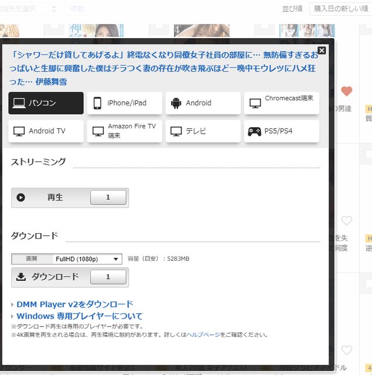Click the 移動 button in the top bar
The width and height of the screenshot is (372, 375).
pyautogui.click(x=77, y=9)
